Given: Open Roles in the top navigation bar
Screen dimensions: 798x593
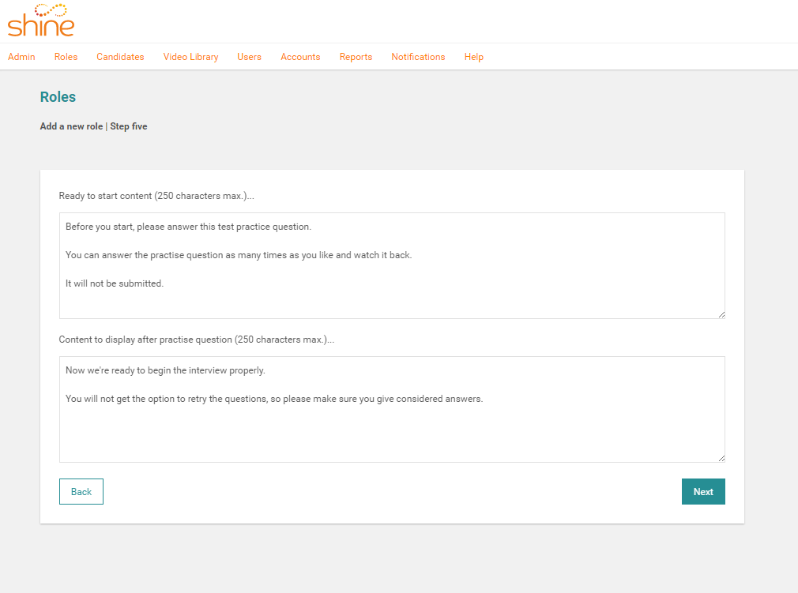Looking at the screenshot, I should click(x=66, y=57).
